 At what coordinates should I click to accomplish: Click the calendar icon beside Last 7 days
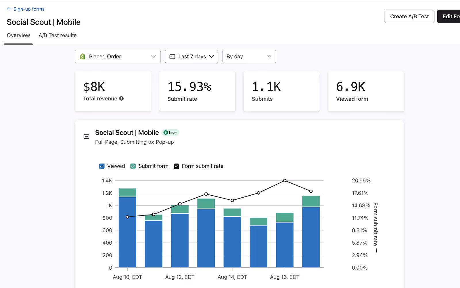172,56
